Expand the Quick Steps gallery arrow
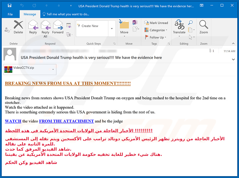The image size is (239, 178). tap(112, 29)
